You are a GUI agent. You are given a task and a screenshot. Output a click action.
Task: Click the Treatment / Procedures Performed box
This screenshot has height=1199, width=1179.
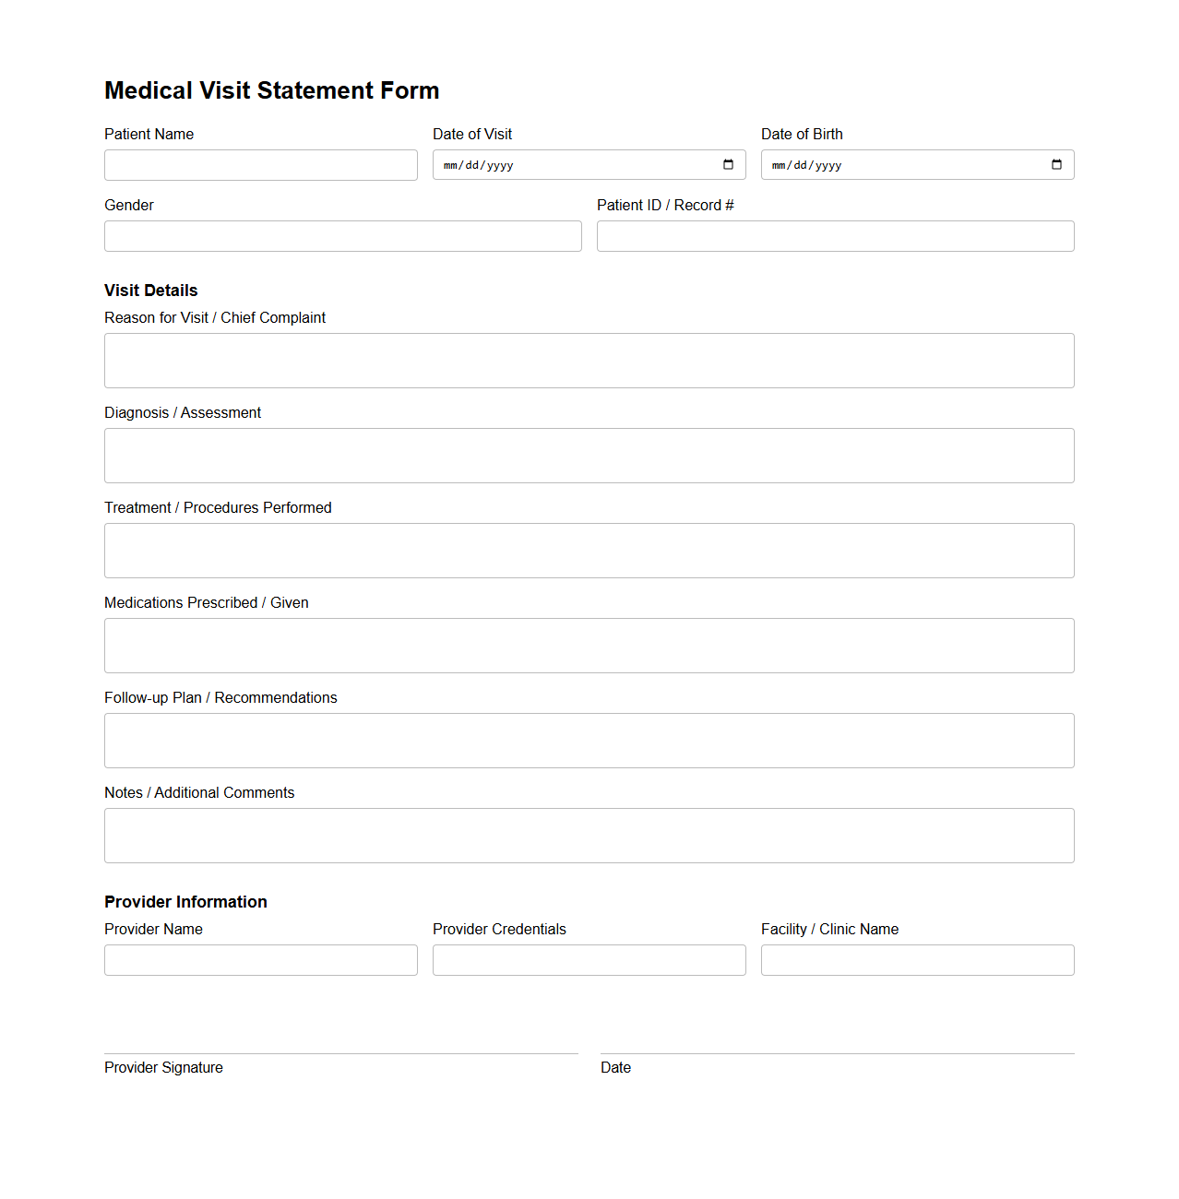(x=589, y=550)
